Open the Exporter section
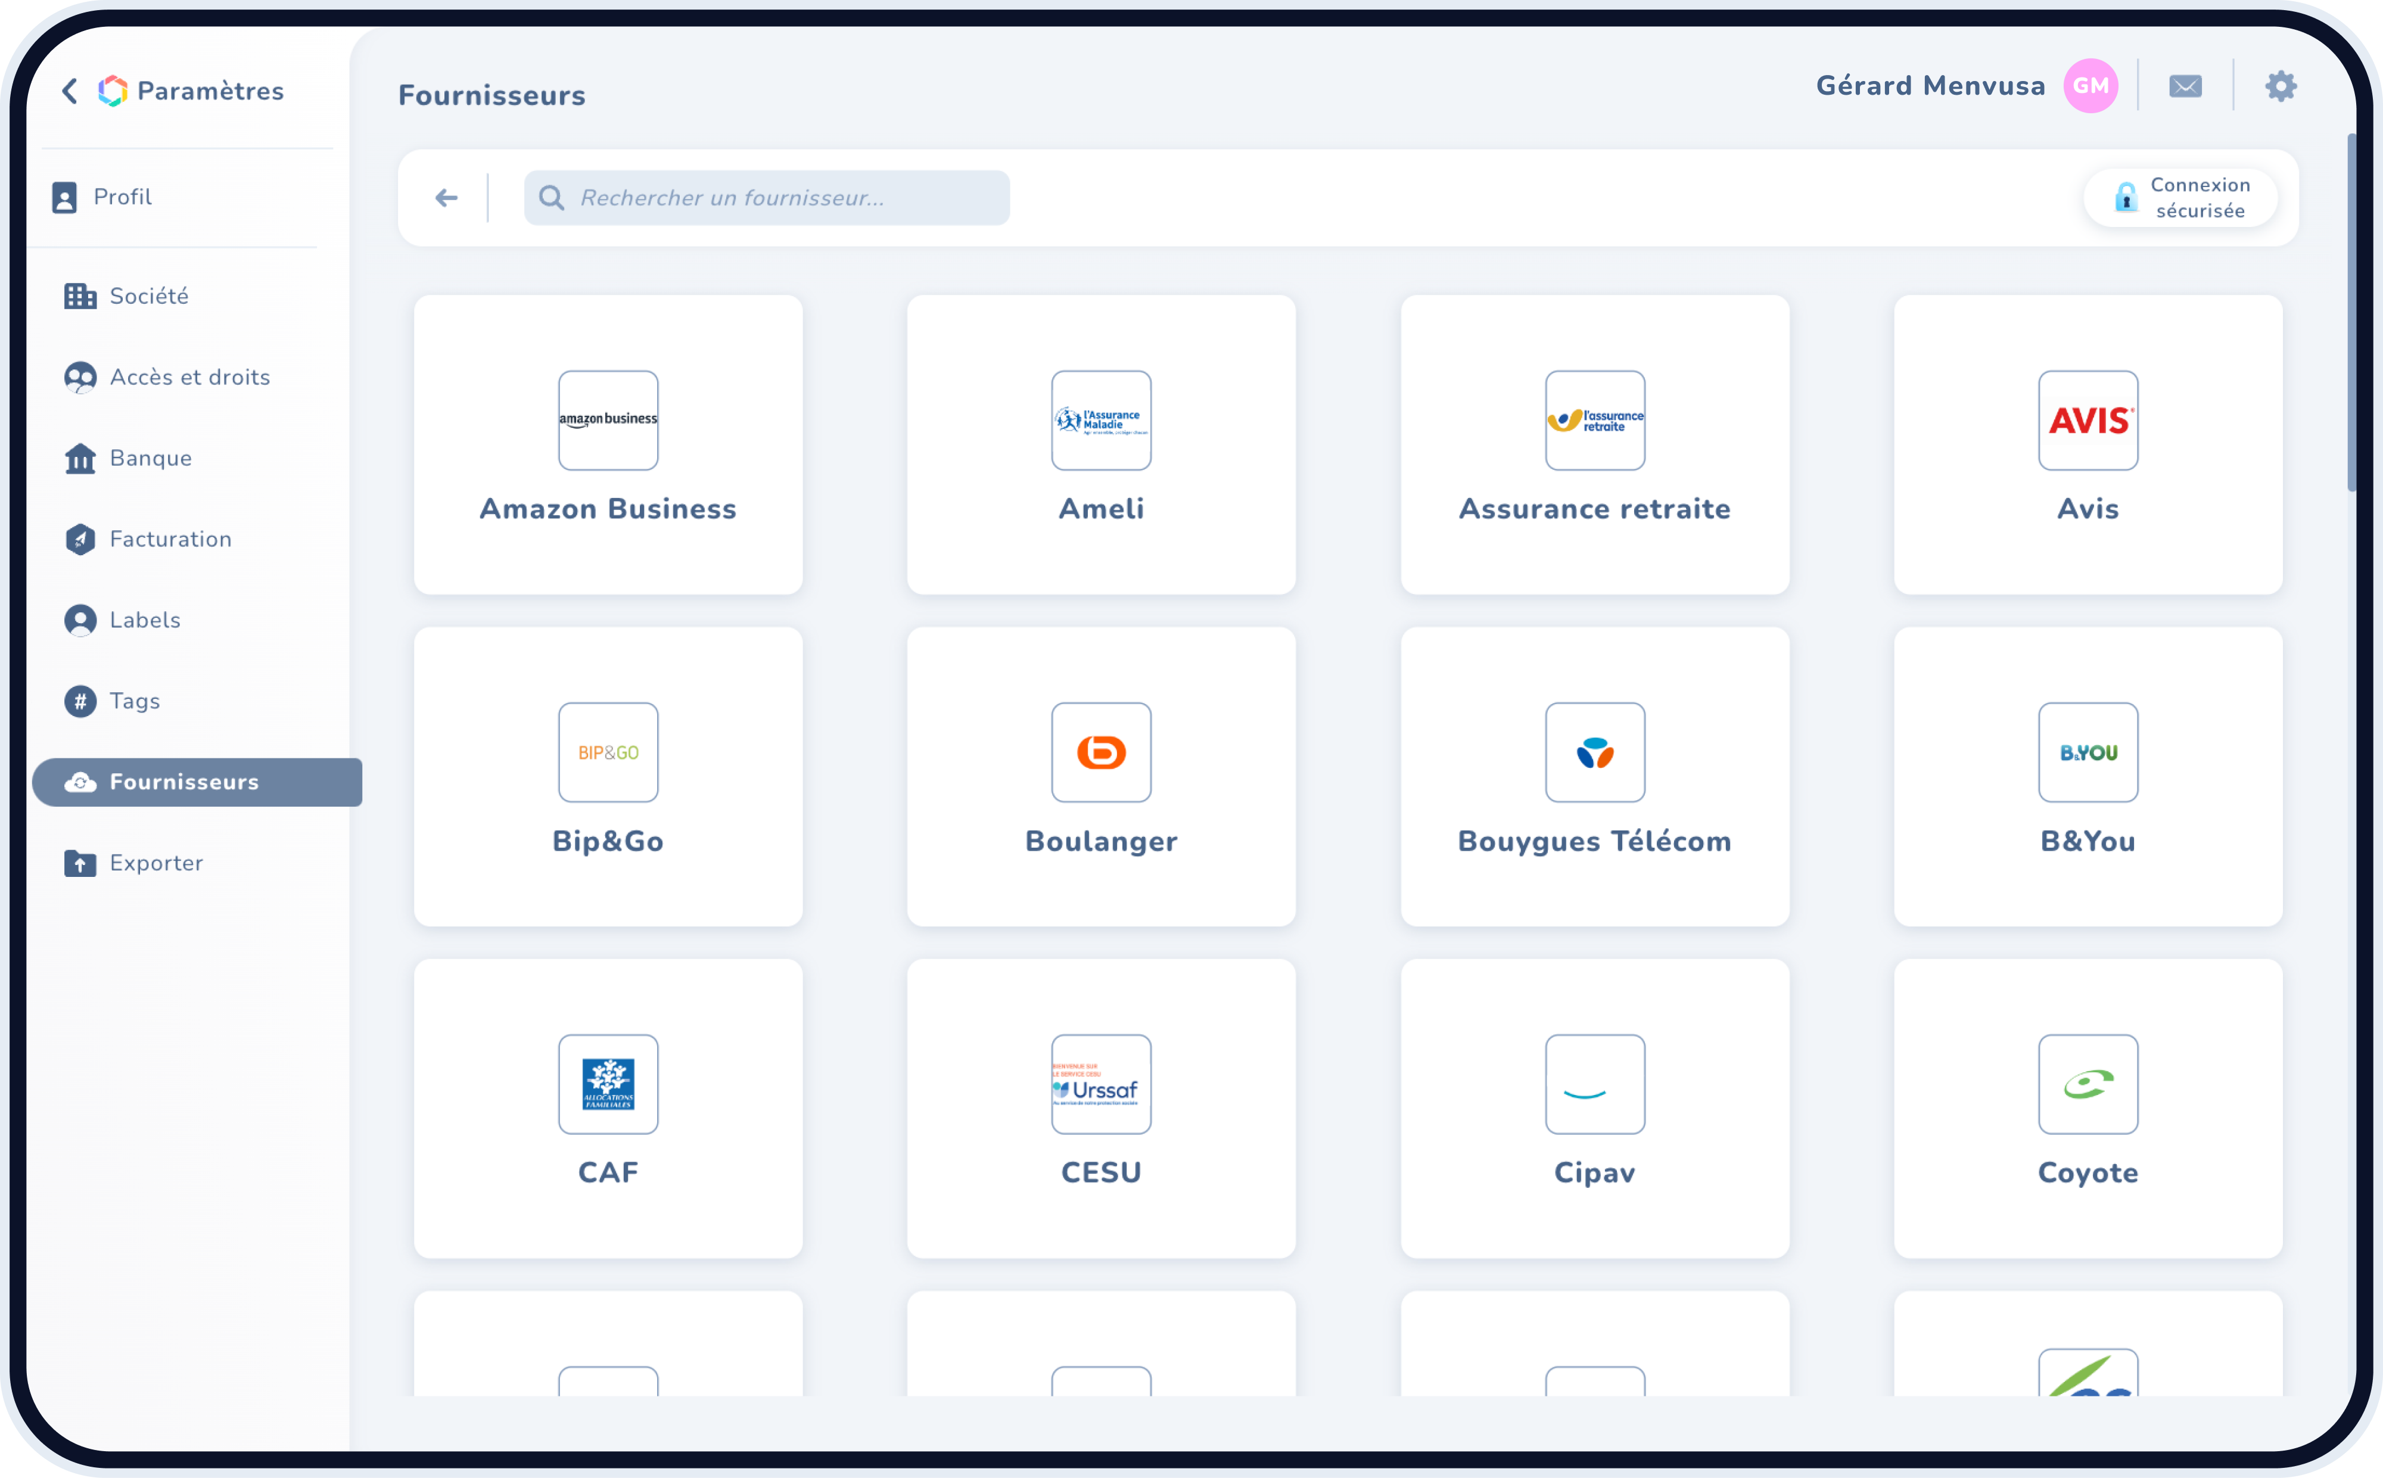The height and width of the screenshot is (1478, 2383). click(x=157, y=863)
